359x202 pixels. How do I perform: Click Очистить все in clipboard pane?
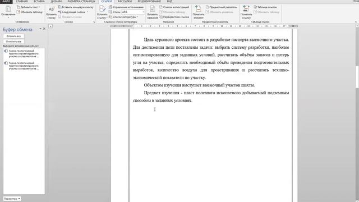[13, 42]
